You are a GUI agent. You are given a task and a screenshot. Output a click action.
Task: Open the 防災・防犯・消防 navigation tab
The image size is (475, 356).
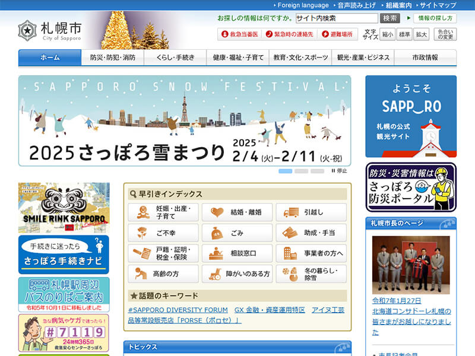click(x=112, y=58)
